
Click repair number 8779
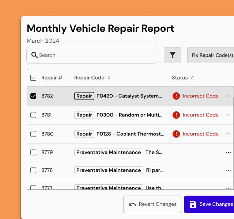click(47, 152)
